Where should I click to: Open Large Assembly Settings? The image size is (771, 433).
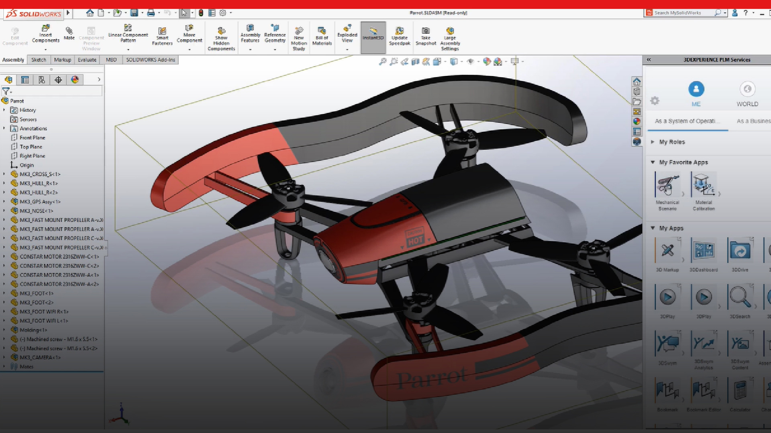tap(450, 38)
